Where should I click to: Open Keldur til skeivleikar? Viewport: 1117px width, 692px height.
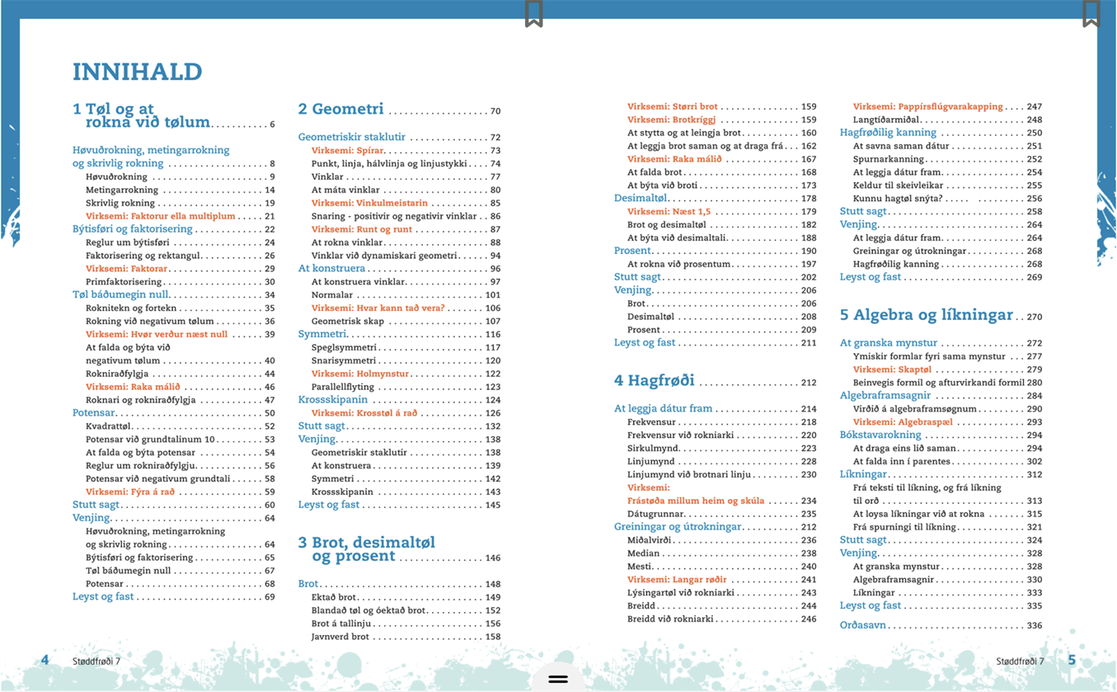pos(948,186)
